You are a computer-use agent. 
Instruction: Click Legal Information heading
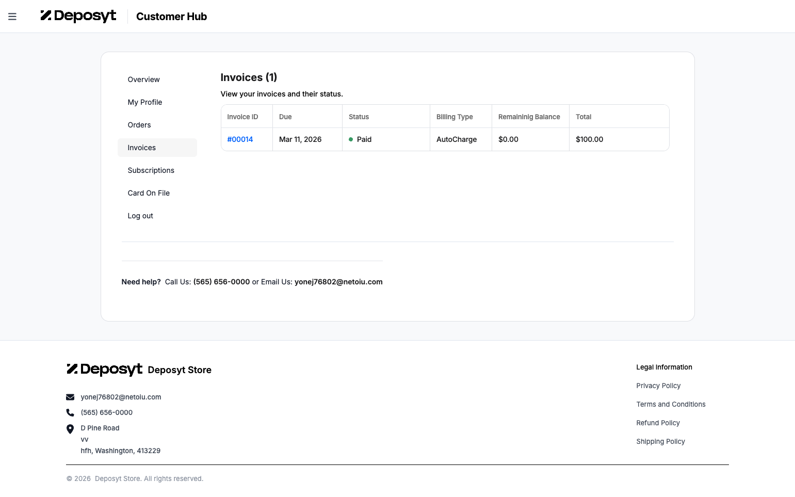(x=664, y=367)
